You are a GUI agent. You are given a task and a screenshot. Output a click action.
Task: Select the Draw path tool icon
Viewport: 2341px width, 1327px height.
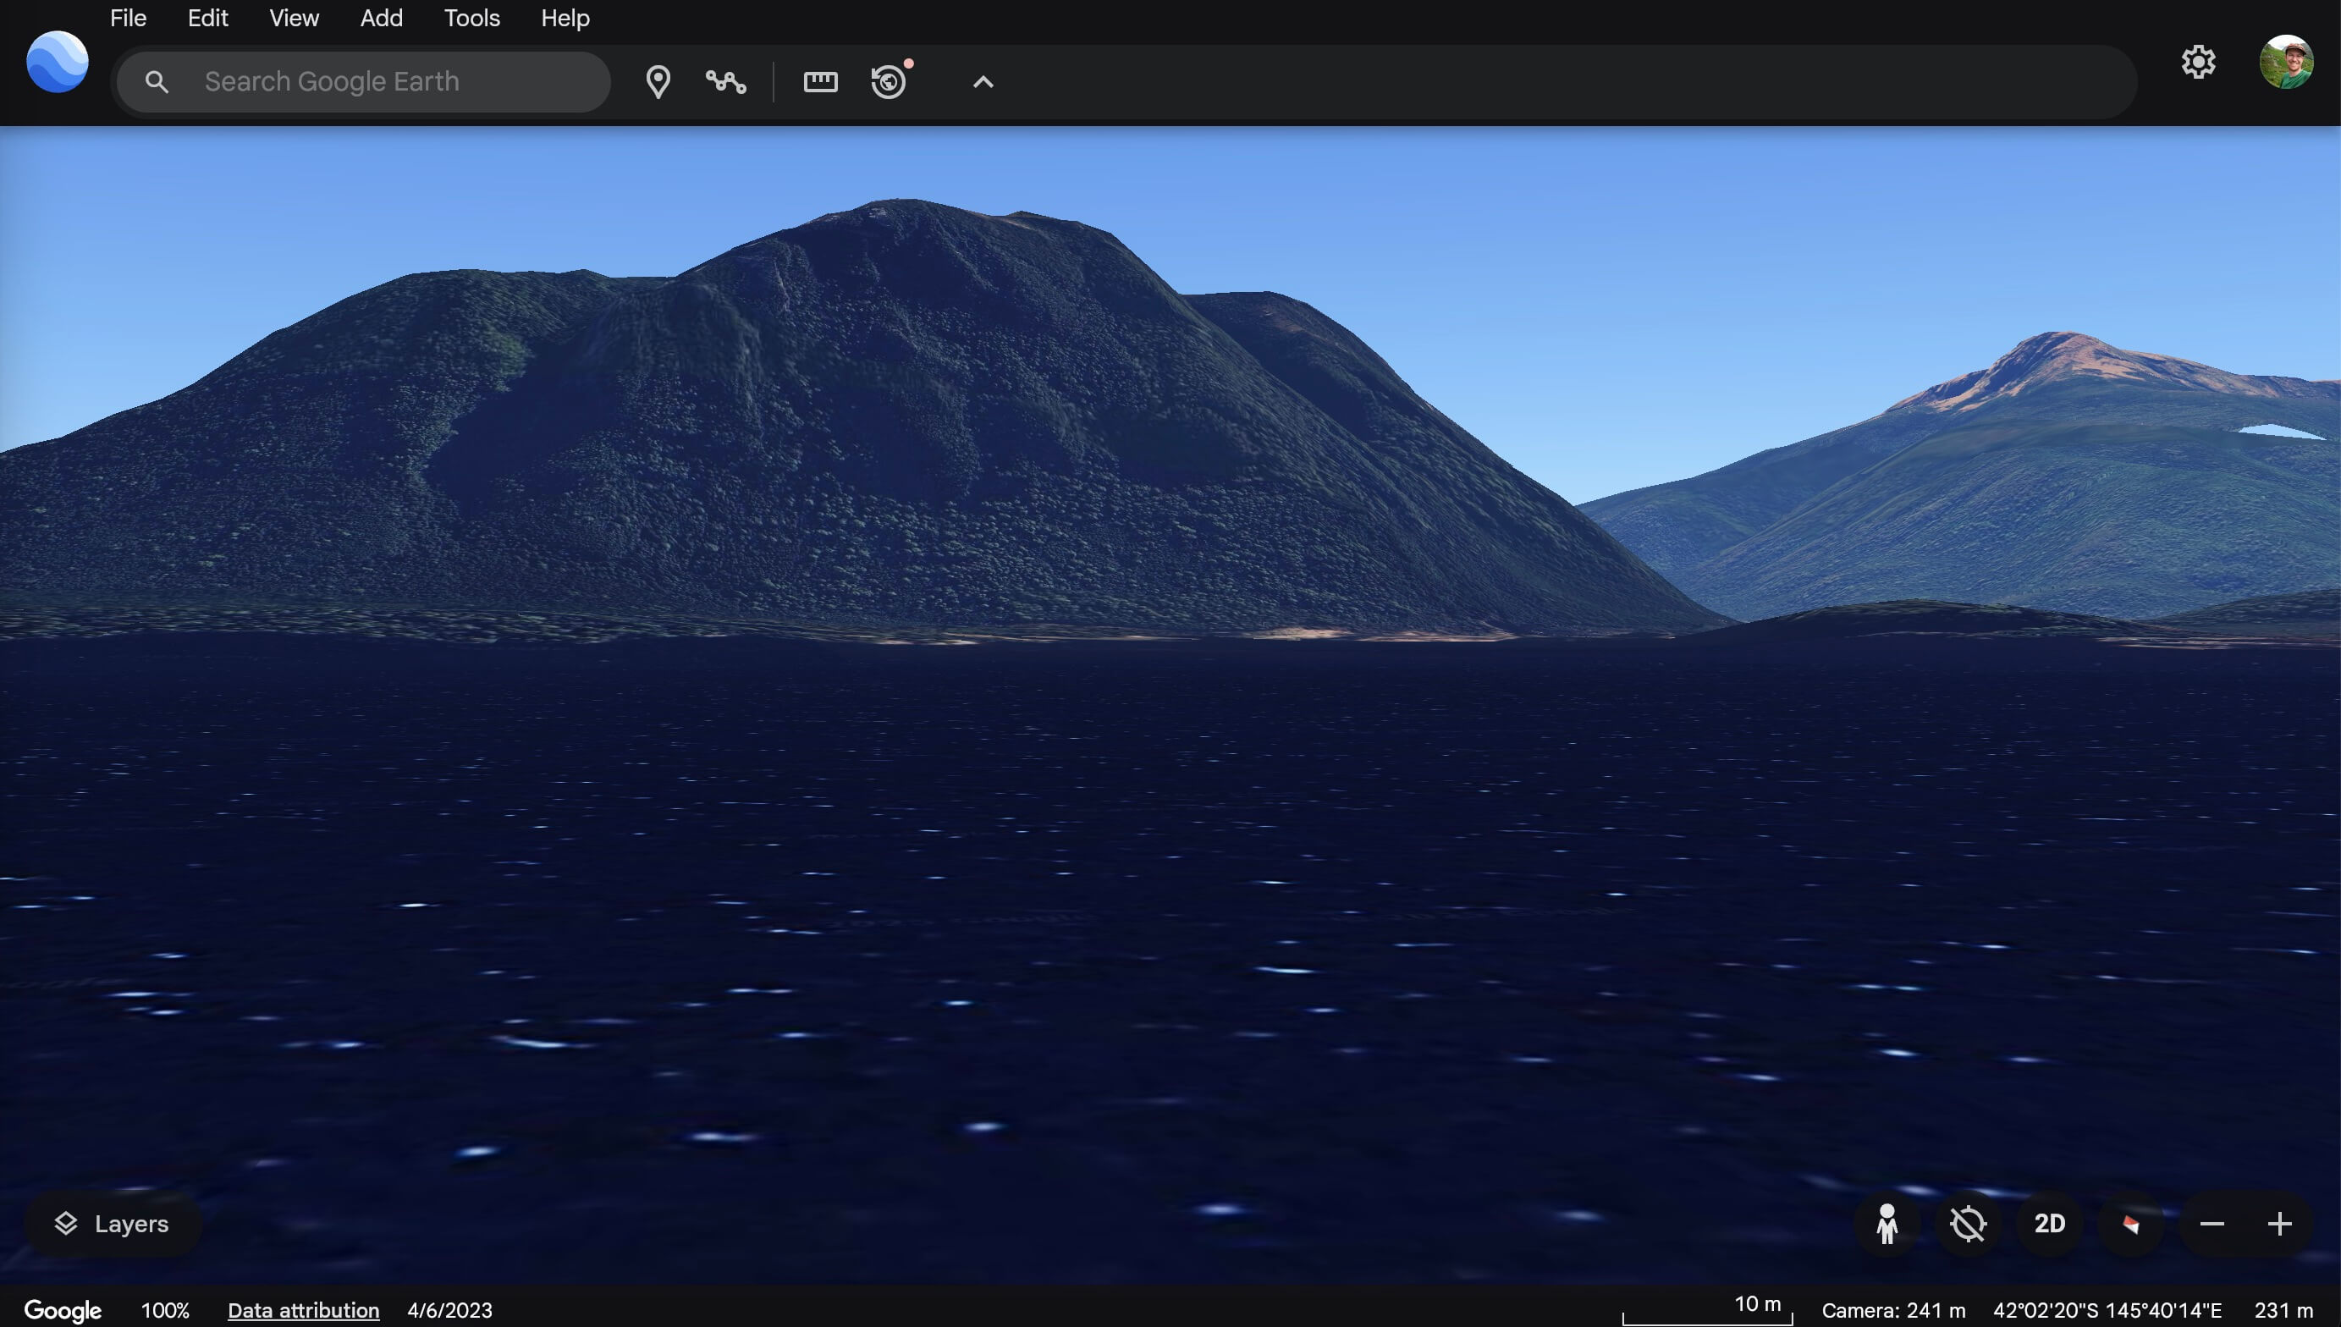pyautogui.click(x=725, y=82)
